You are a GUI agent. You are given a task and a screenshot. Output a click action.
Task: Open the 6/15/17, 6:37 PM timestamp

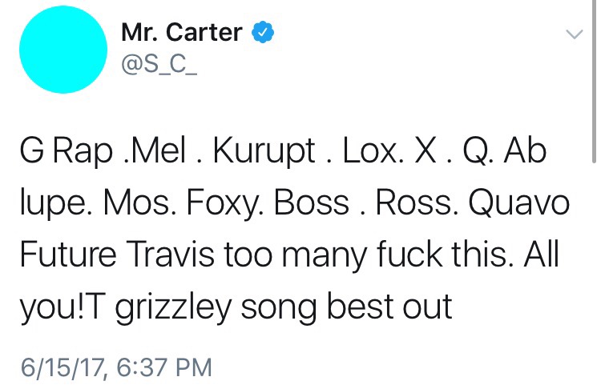point(116,367)
